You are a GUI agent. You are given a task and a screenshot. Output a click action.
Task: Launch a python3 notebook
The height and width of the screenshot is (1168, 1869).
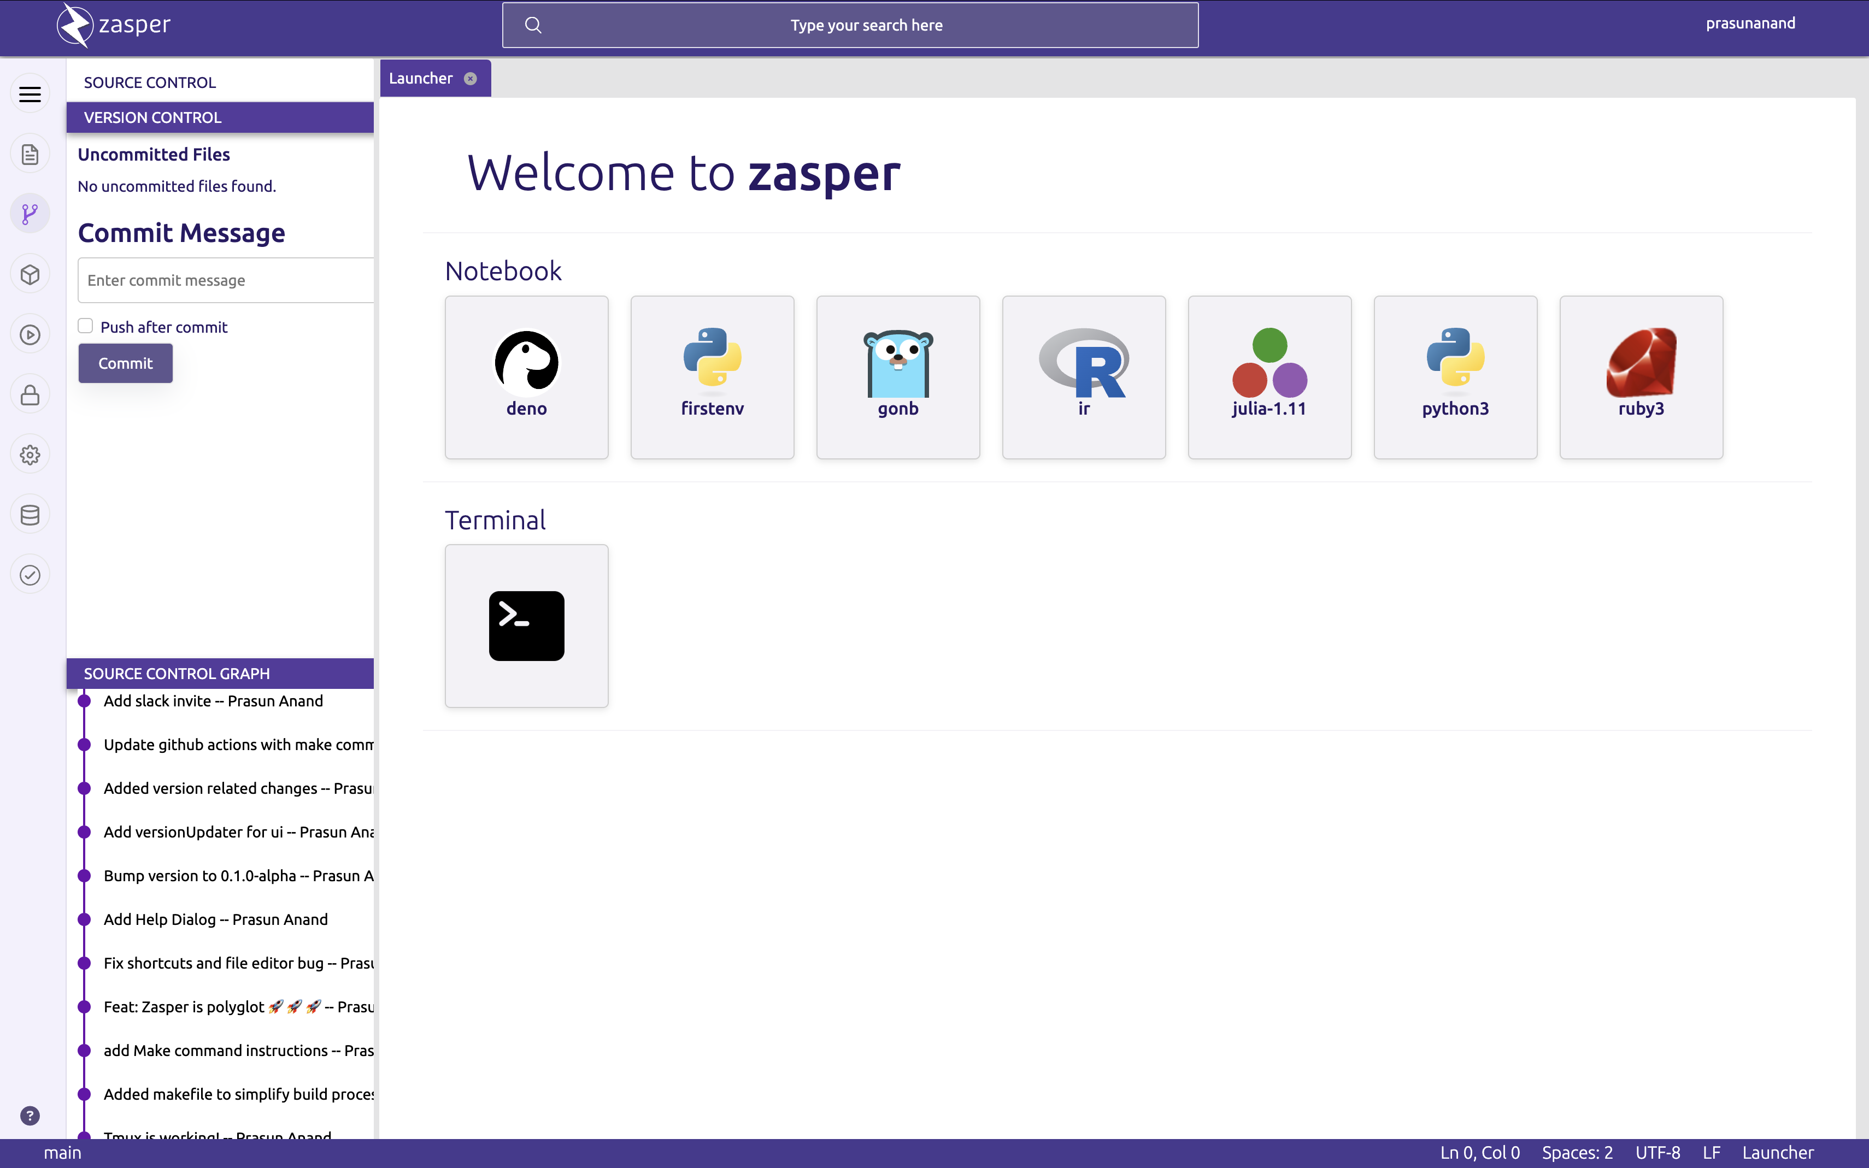(1456, 377)
